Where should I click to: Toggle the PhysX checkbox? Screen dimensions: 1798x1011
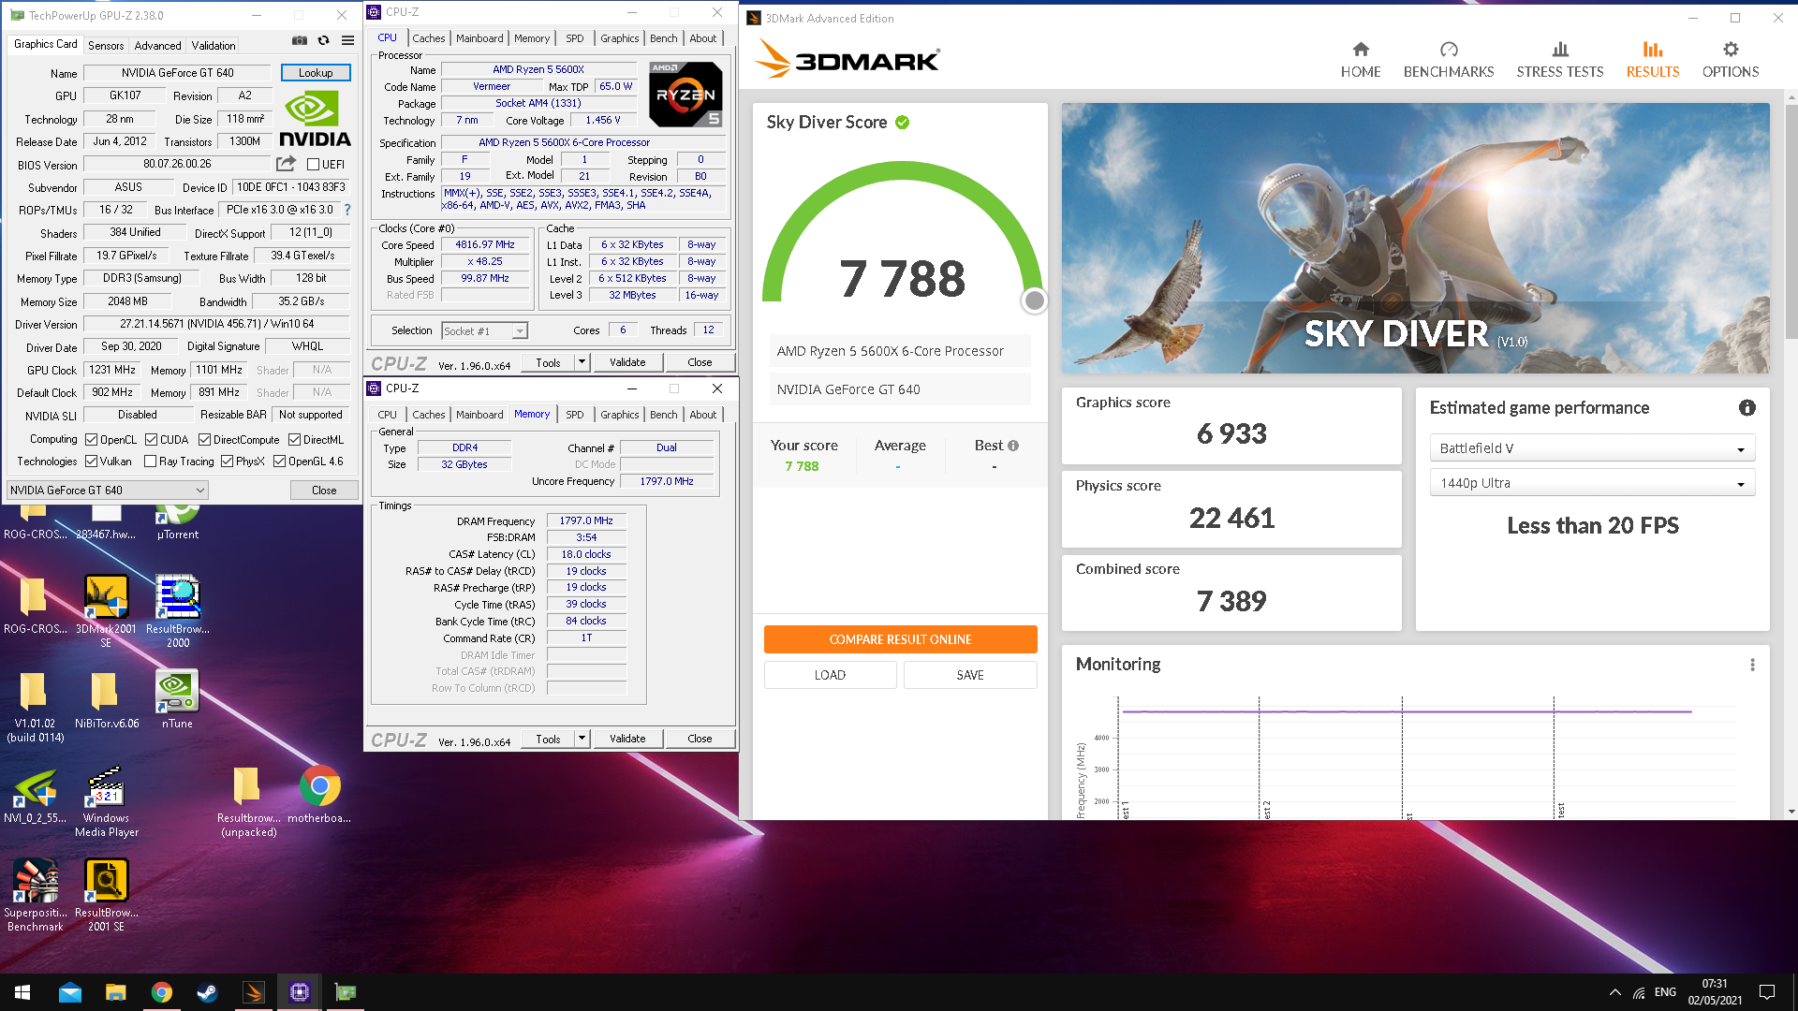(x=228, y=462)
